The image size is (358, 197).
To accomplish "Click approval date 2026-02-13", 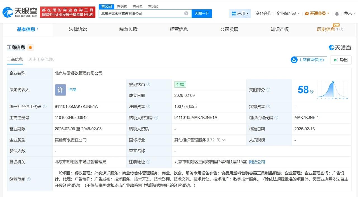I will 305,129.
